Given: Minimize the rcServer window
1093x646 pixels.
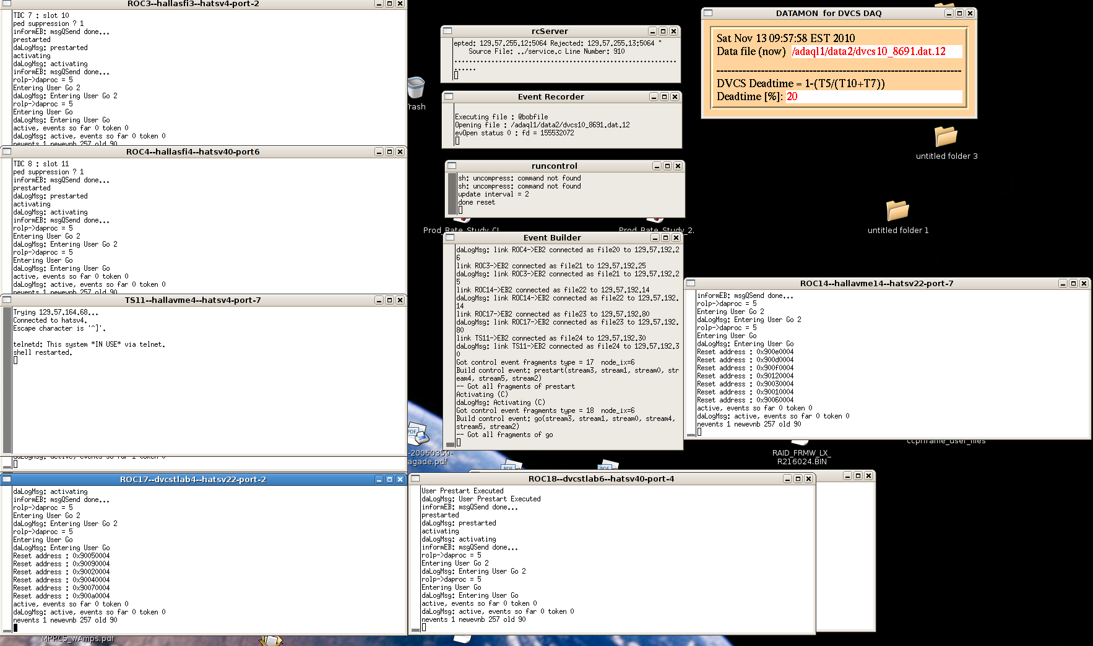Looking at the screenshot, I should coord(652,31).
